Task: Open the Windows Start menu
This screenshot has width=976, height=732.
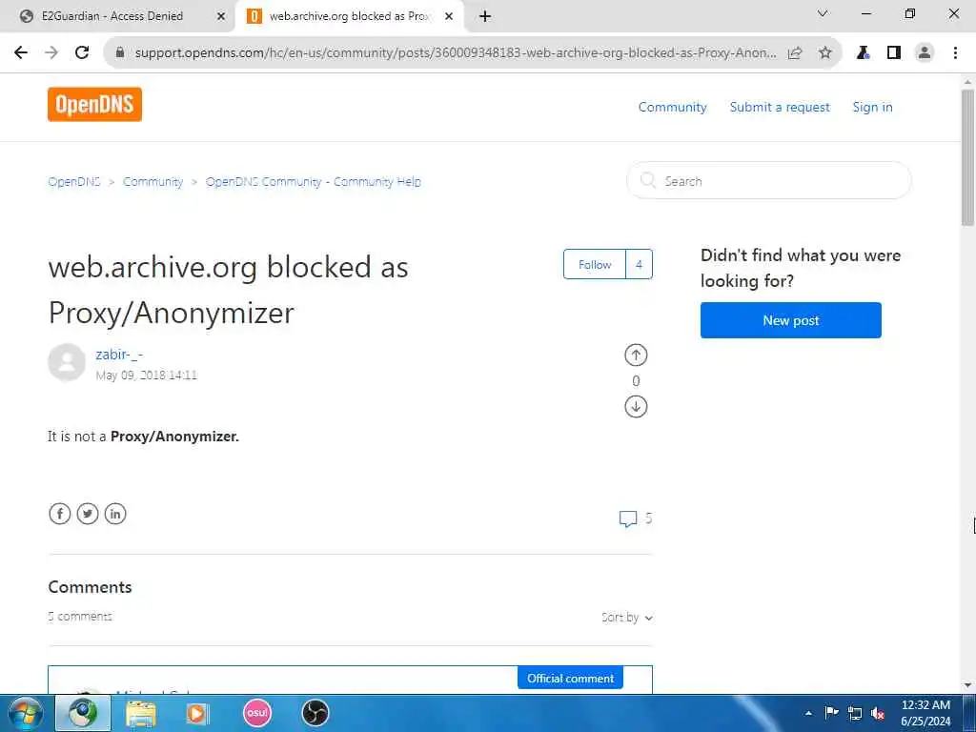Action: pos(25,713)
